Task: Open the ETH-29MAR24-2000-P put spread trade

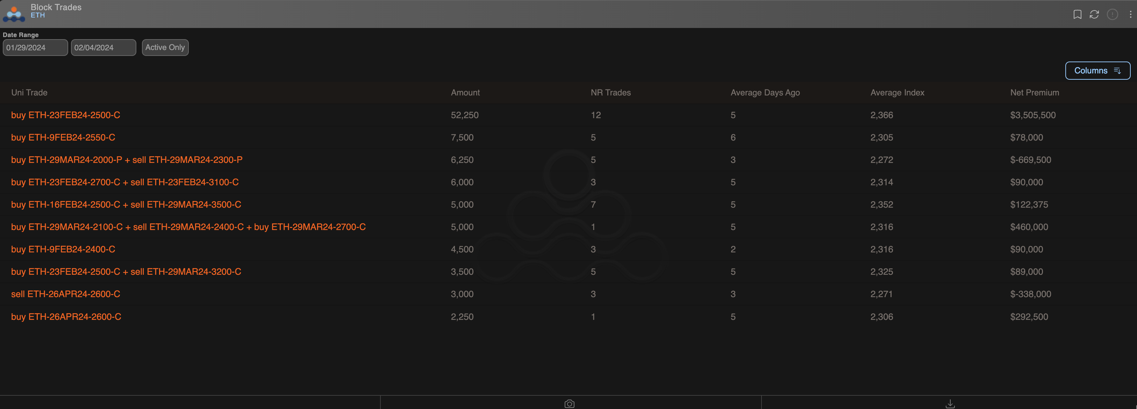Action: (127, 160)
